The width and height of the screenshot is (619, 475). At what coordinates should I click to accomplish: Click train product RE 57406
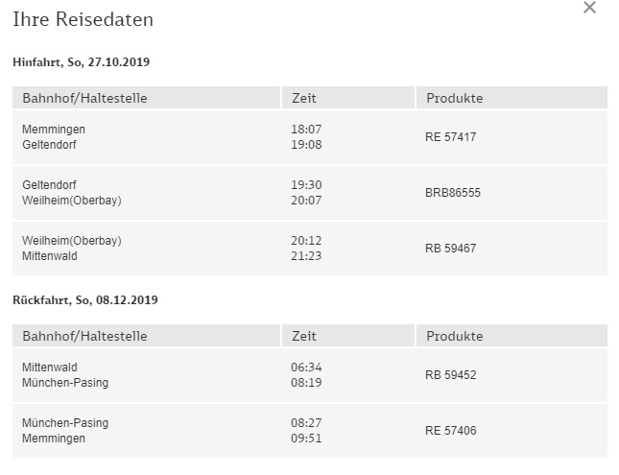450,431
